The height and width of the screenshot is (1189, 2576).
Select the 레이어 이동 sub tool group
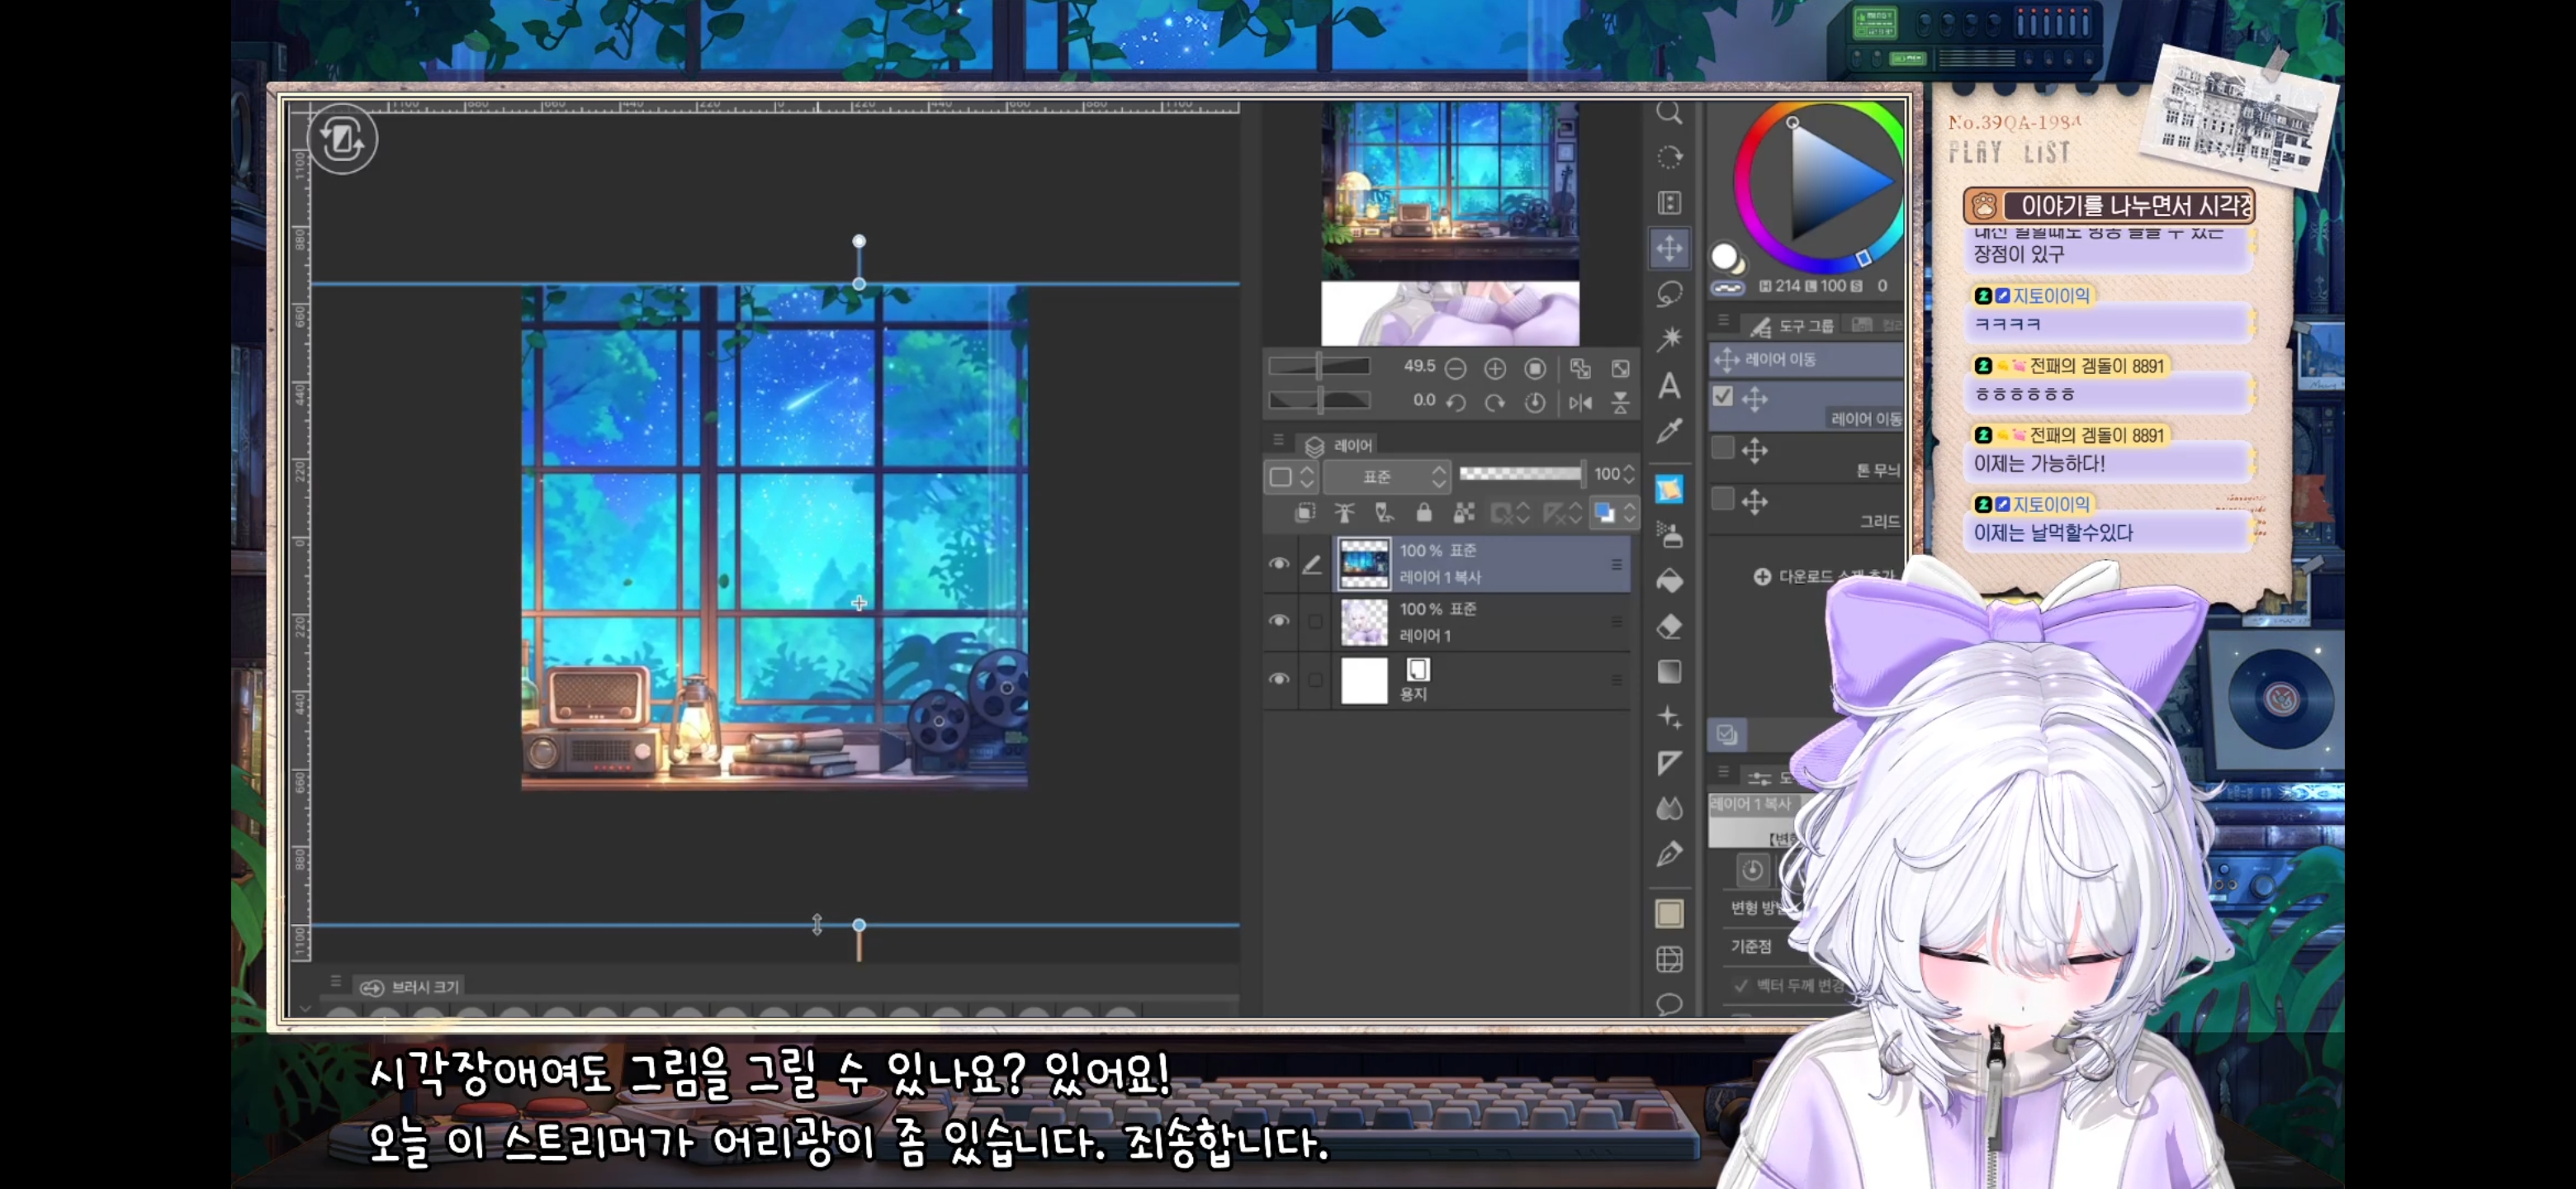tap(1805, 360)
